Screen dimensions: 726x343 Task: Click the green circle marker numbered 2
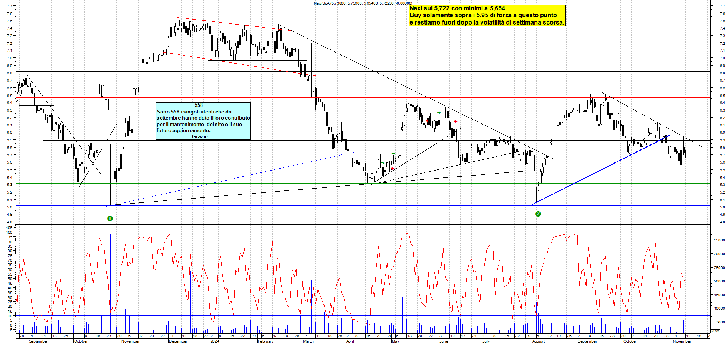tap(538, 214)
